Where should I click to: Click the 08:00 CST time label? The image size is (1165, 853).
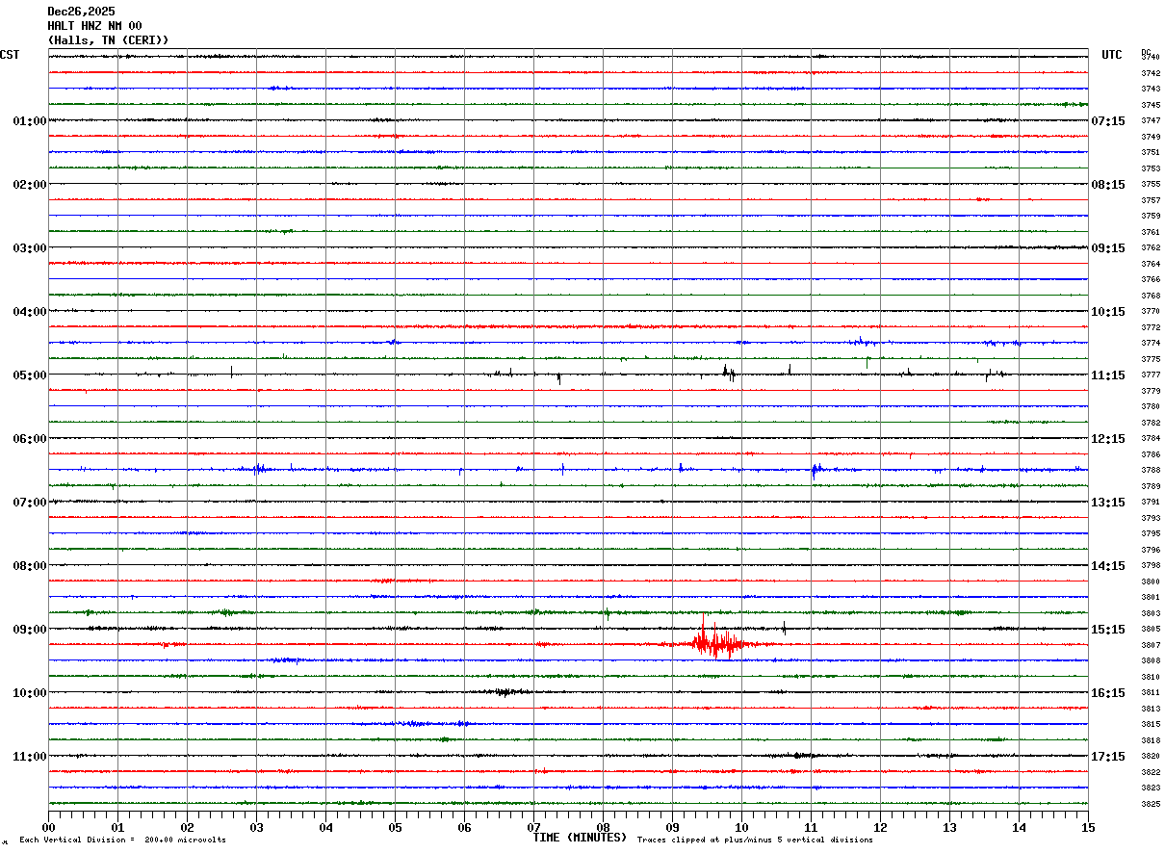[30, 566]
